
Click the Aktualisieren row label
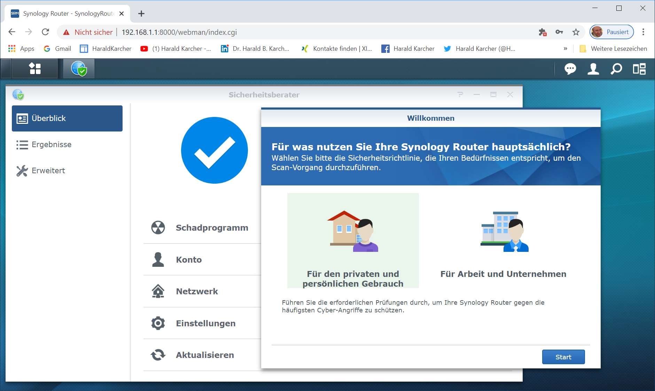pos(205,355)
